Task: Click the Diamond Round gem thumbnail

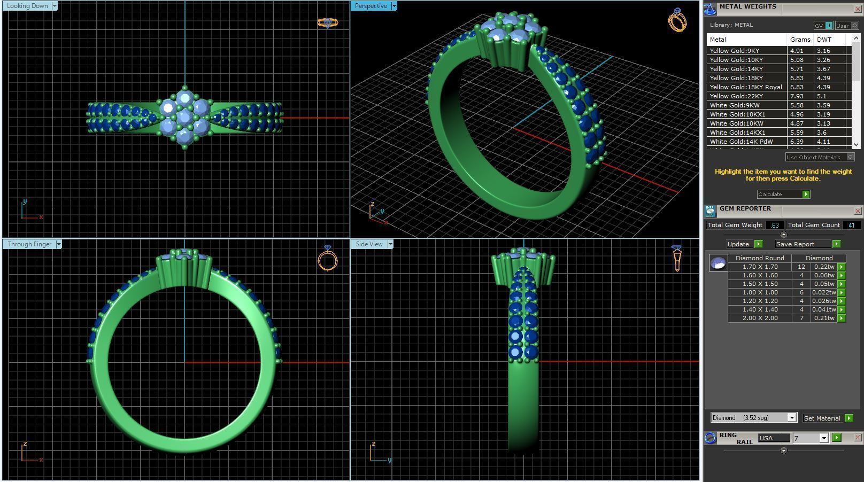Action: point(718,262)
